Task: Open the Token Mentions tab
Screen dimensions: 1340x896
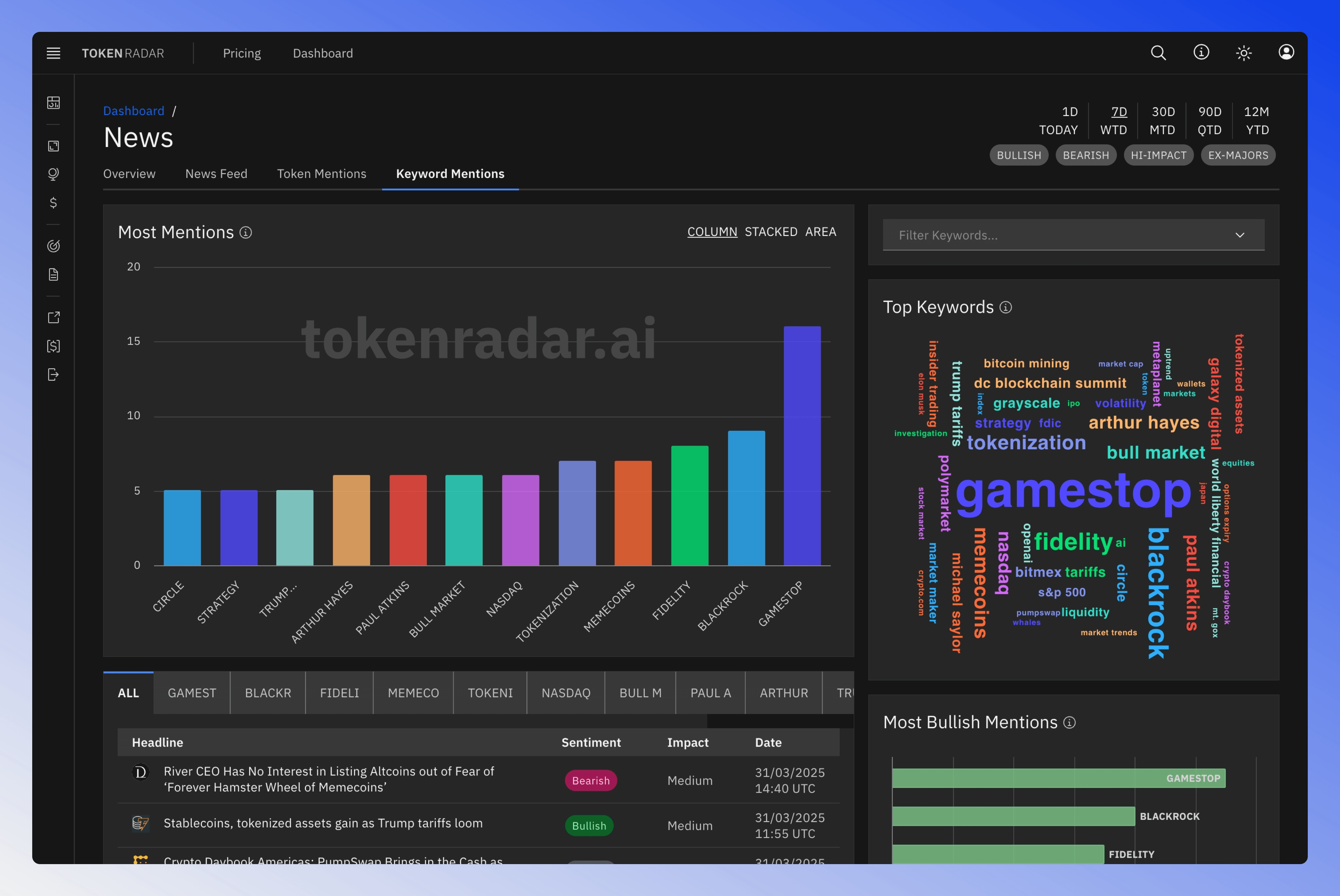Action: point(322,174)
